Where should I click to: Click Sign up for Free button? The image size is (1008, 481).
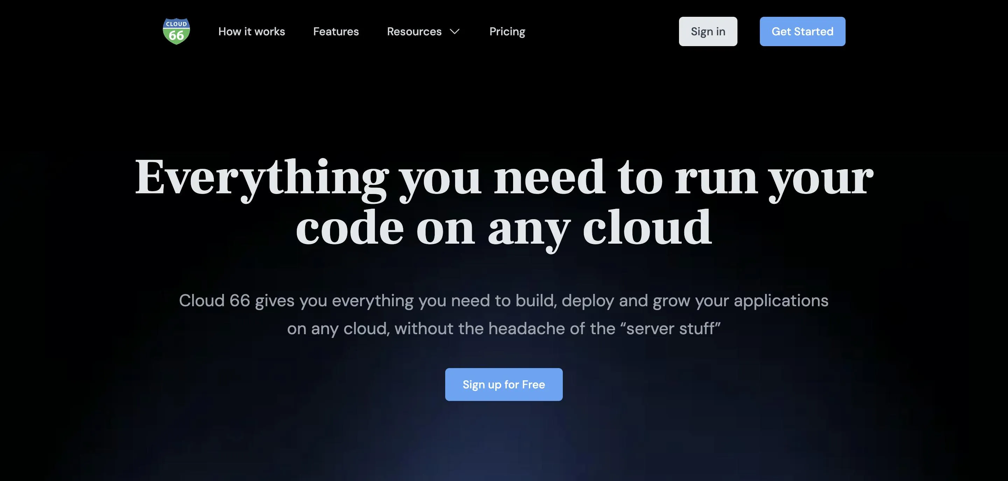click(504, 385)
